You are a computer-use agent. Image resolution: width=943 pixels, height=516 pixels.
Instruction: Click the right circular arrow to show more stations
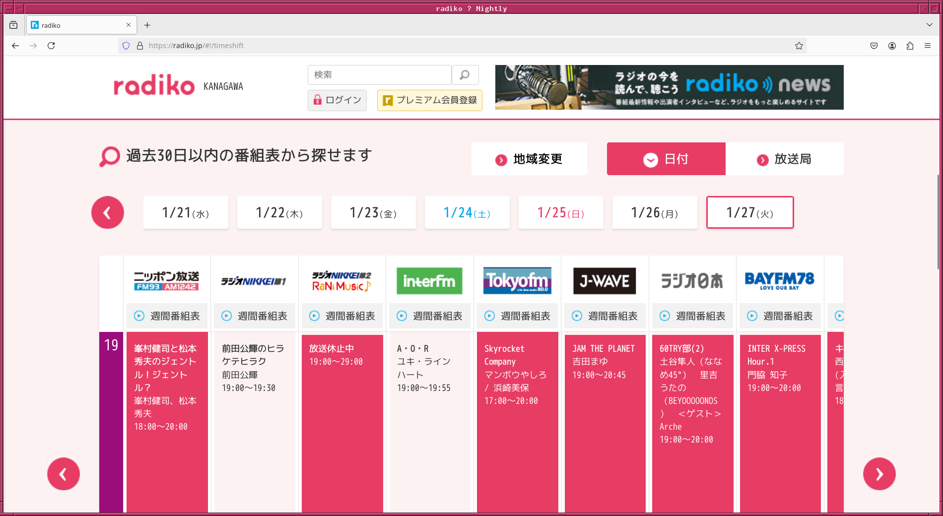879,474
